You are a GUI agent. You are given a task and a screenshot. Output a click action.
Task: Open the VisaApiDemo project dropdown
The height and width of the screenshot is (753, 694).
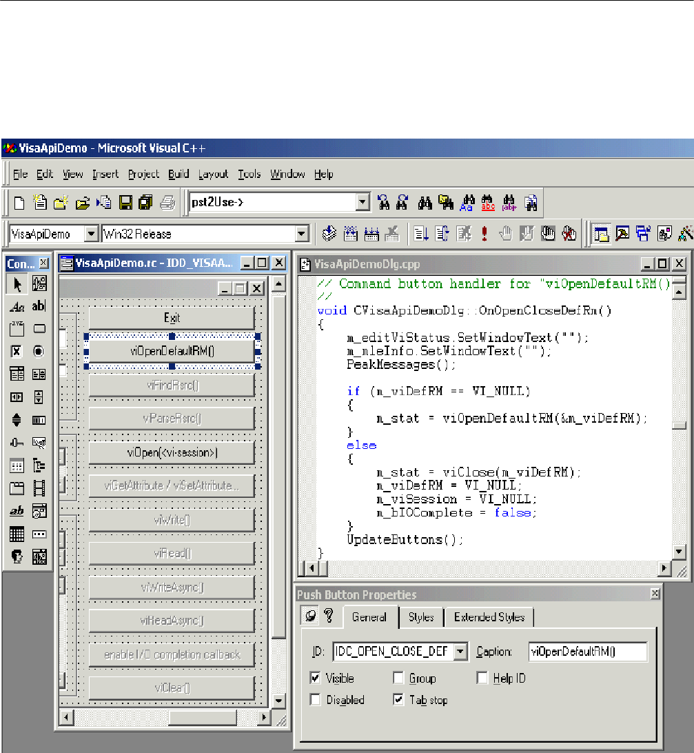click(x=91, y=234)
